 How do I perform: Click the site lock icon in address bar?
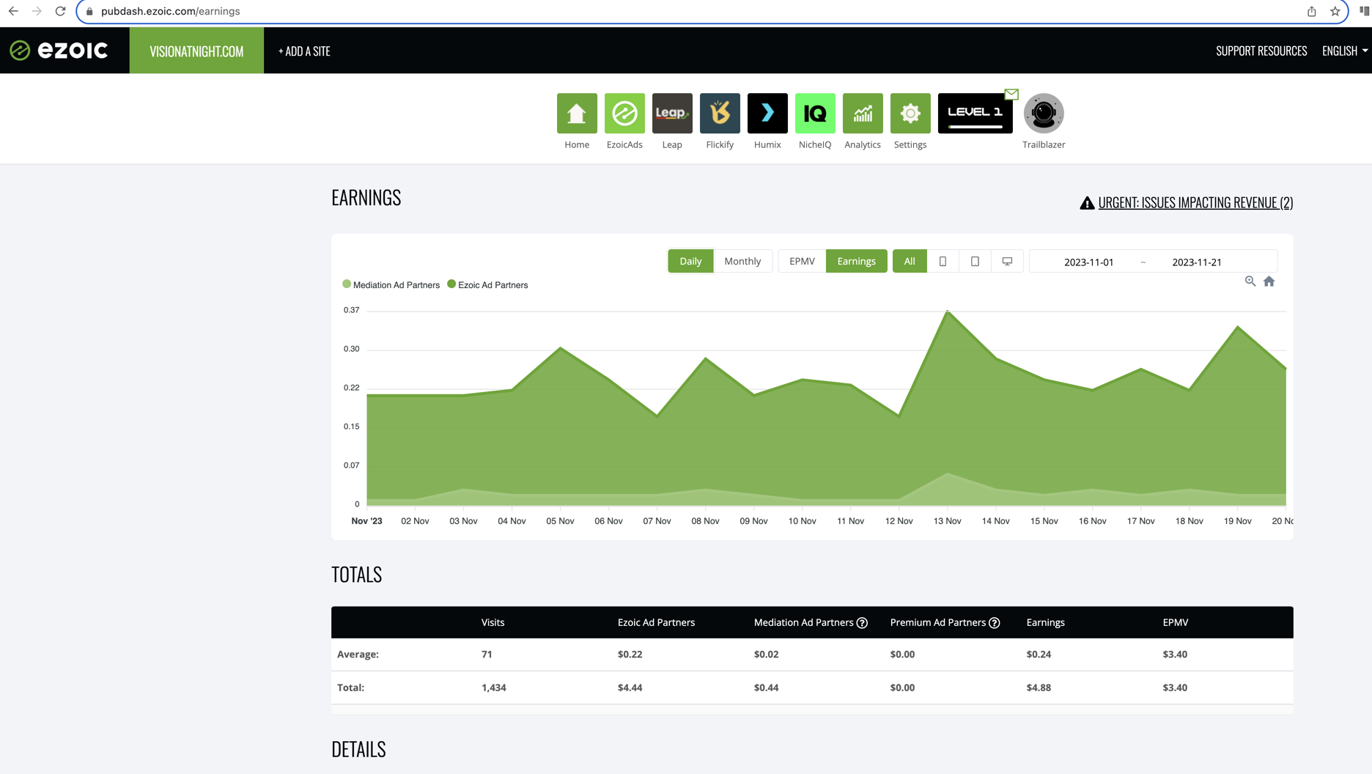click(x=89, y=11)
